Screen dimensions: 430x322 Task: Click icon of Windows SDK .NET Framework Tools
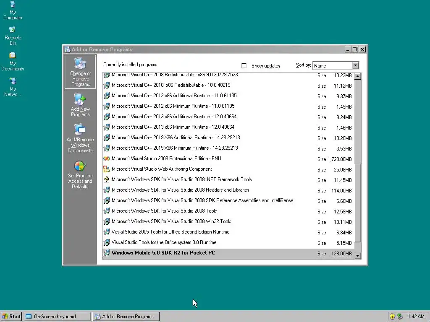[107, 179]
